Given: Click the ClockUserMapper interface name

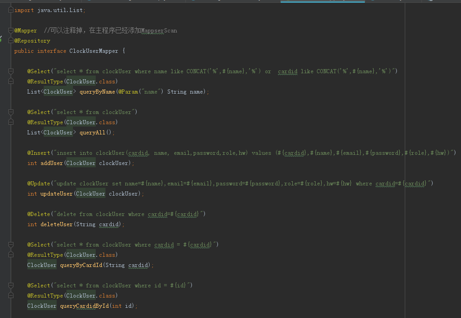Looking at the screenshot, I should click(x=93, y=51).
